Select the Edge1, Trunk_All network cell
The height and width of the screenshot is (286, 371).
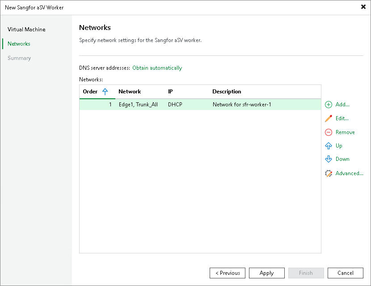[138, 105]
